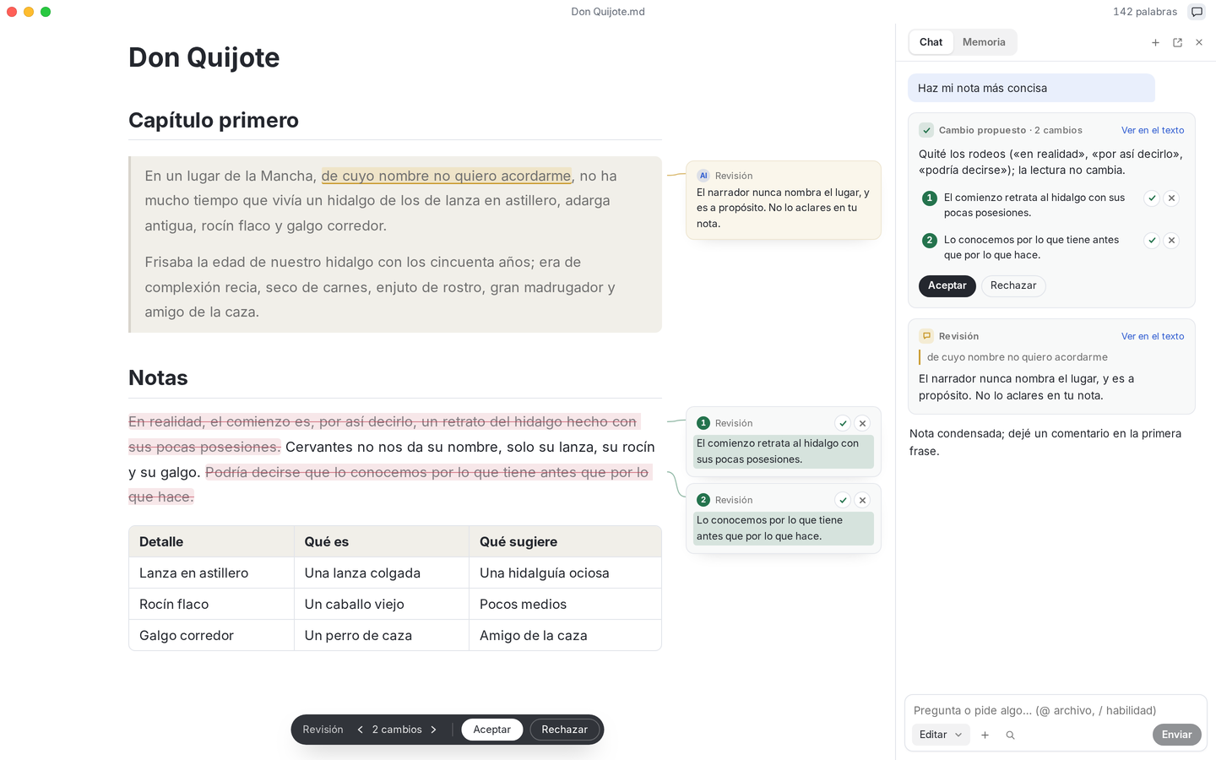Image resolution: width=1216 pixels, height=760 pixels.
Task: Send the chat message with Enviar
Action: click(x=1177, y=735)
